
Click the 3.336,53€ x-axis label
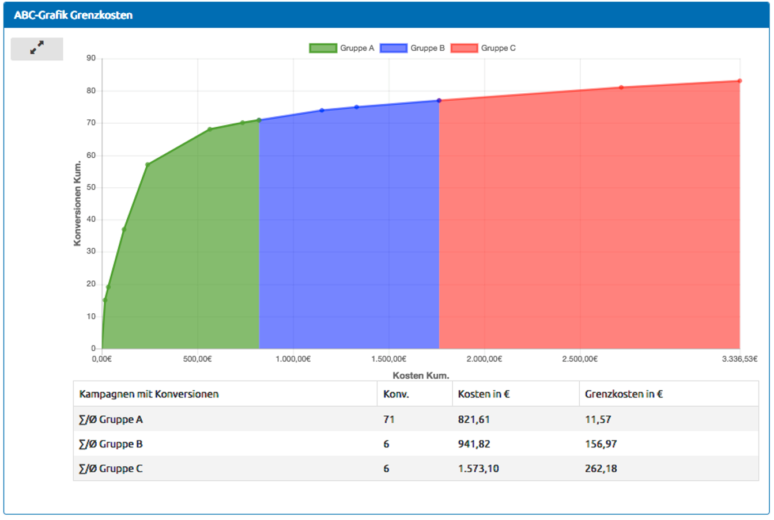[739, 359]
